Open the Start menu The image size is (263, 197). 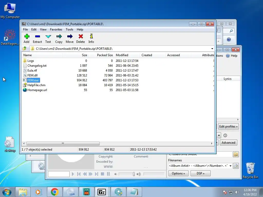click(x=7, y=192)
